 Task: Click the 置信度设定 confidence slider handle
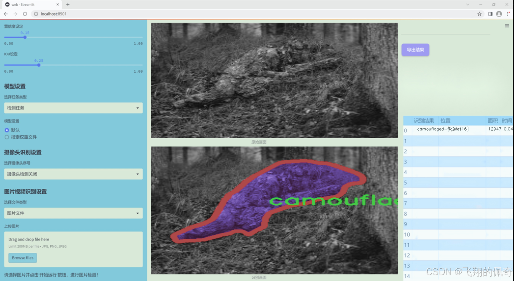point(25,37)
